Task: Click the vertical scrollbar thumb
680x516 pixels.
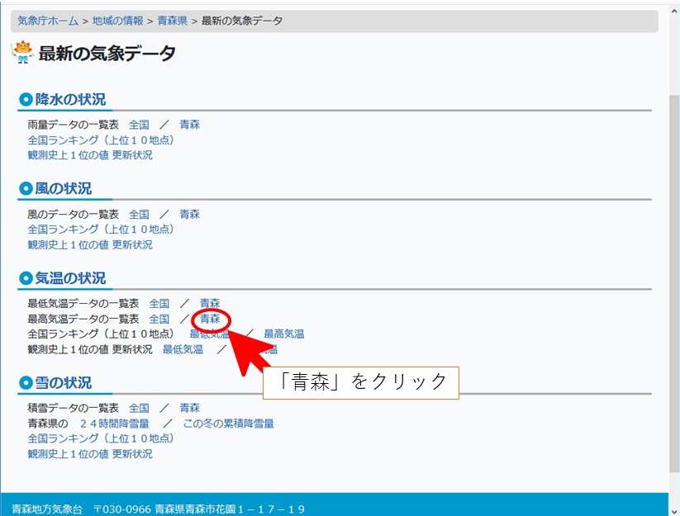Action: (x=674, y=284)
